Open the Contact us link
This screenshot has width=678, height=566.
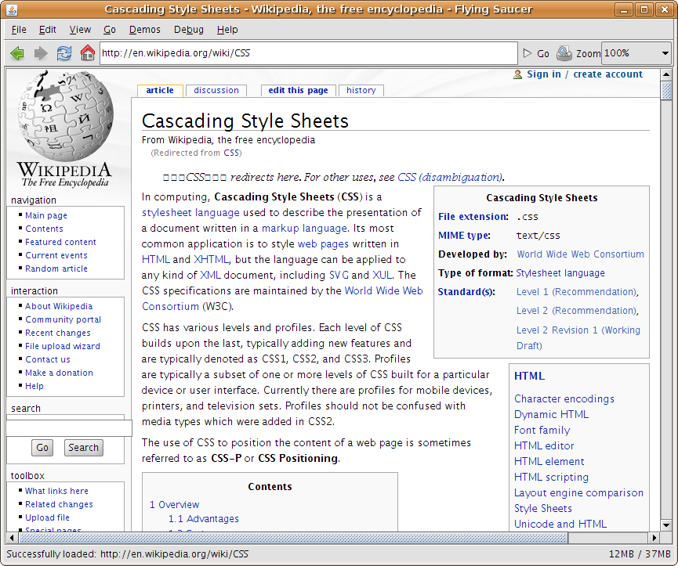(x=48, y=359)
